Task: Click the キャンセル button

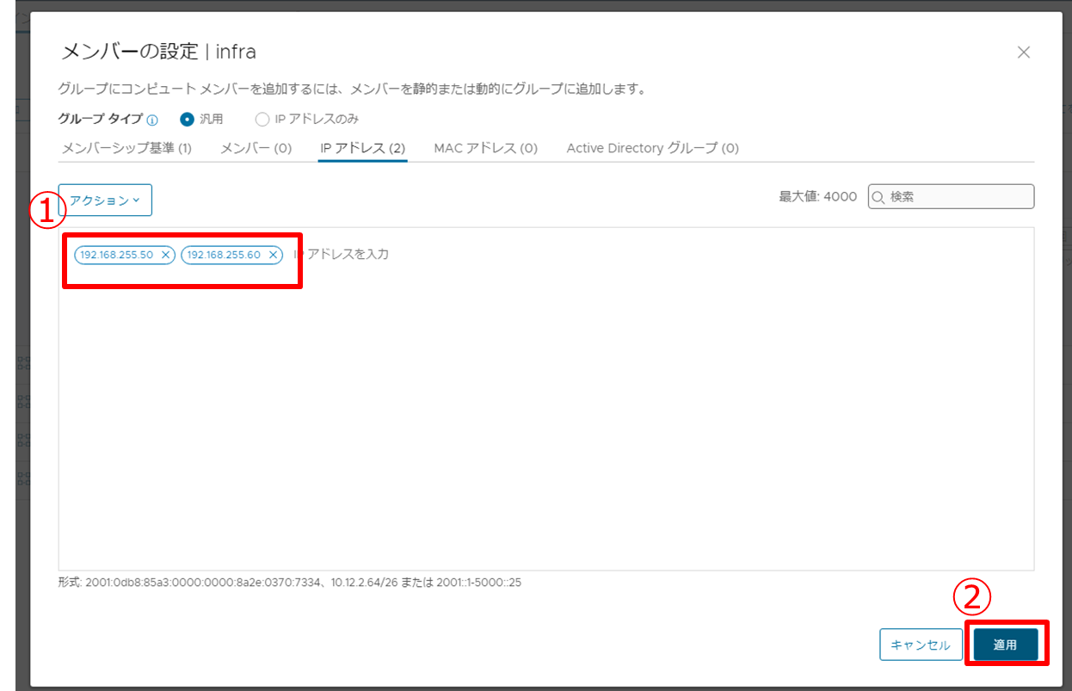Action: [x=920, y=645]
